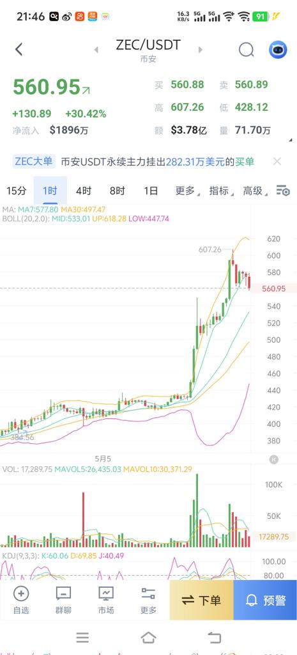297x655 pixels.
Task: Tap the KDJ(9,3,3) indicator label
Action: coord(20,556)
